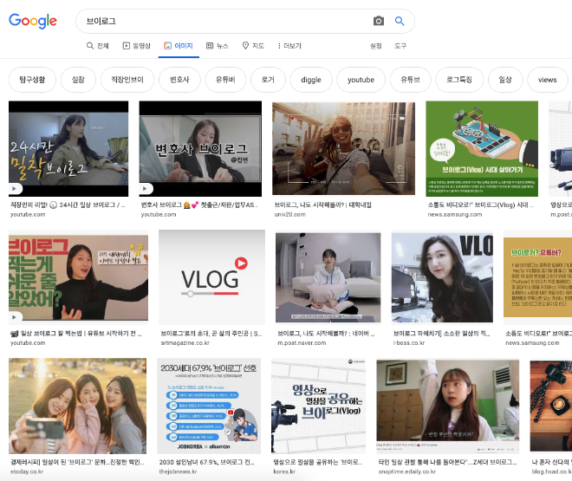
Task: Open 일상 브이로그 잘 찍는법 link
Action: (76, 334)
